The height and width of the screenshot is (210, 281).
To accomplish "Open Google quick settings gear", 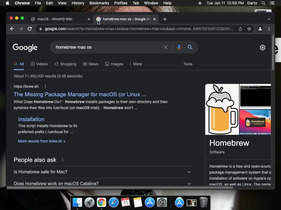I will [263, 48].
